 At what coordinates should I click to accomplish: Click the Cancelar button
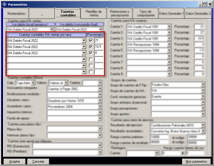[38, 161]
